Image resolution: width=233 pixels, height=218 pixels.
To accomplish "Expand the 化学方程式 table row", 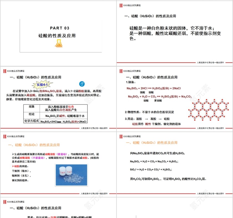I will coord(31,121).
